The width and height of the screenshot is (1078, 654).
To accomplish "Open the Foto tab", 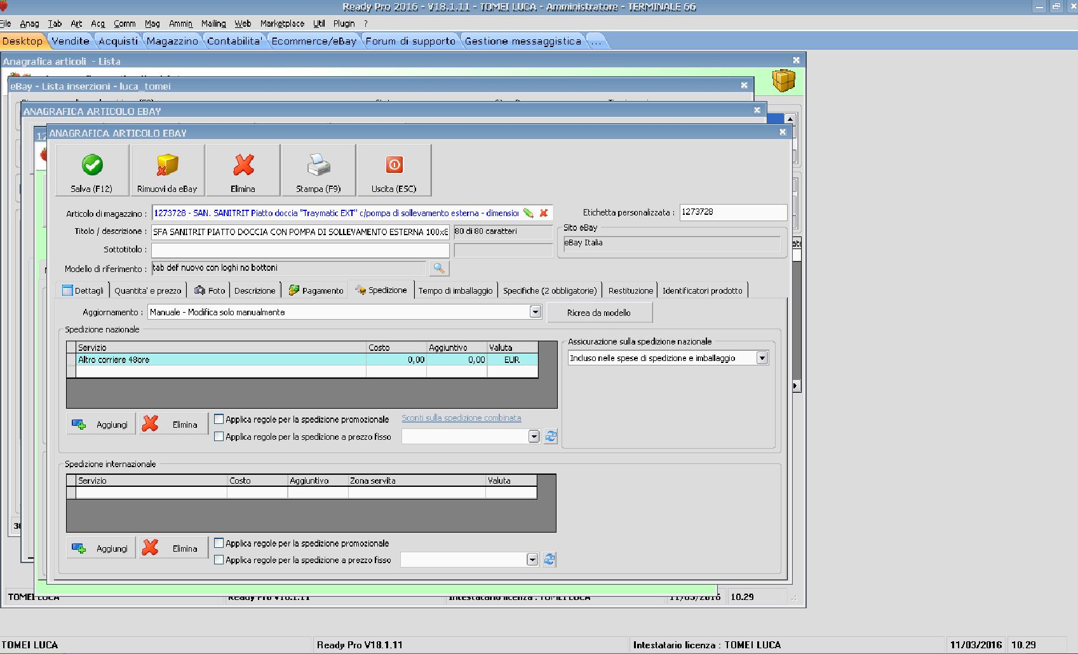I will (x=209, y=290).
